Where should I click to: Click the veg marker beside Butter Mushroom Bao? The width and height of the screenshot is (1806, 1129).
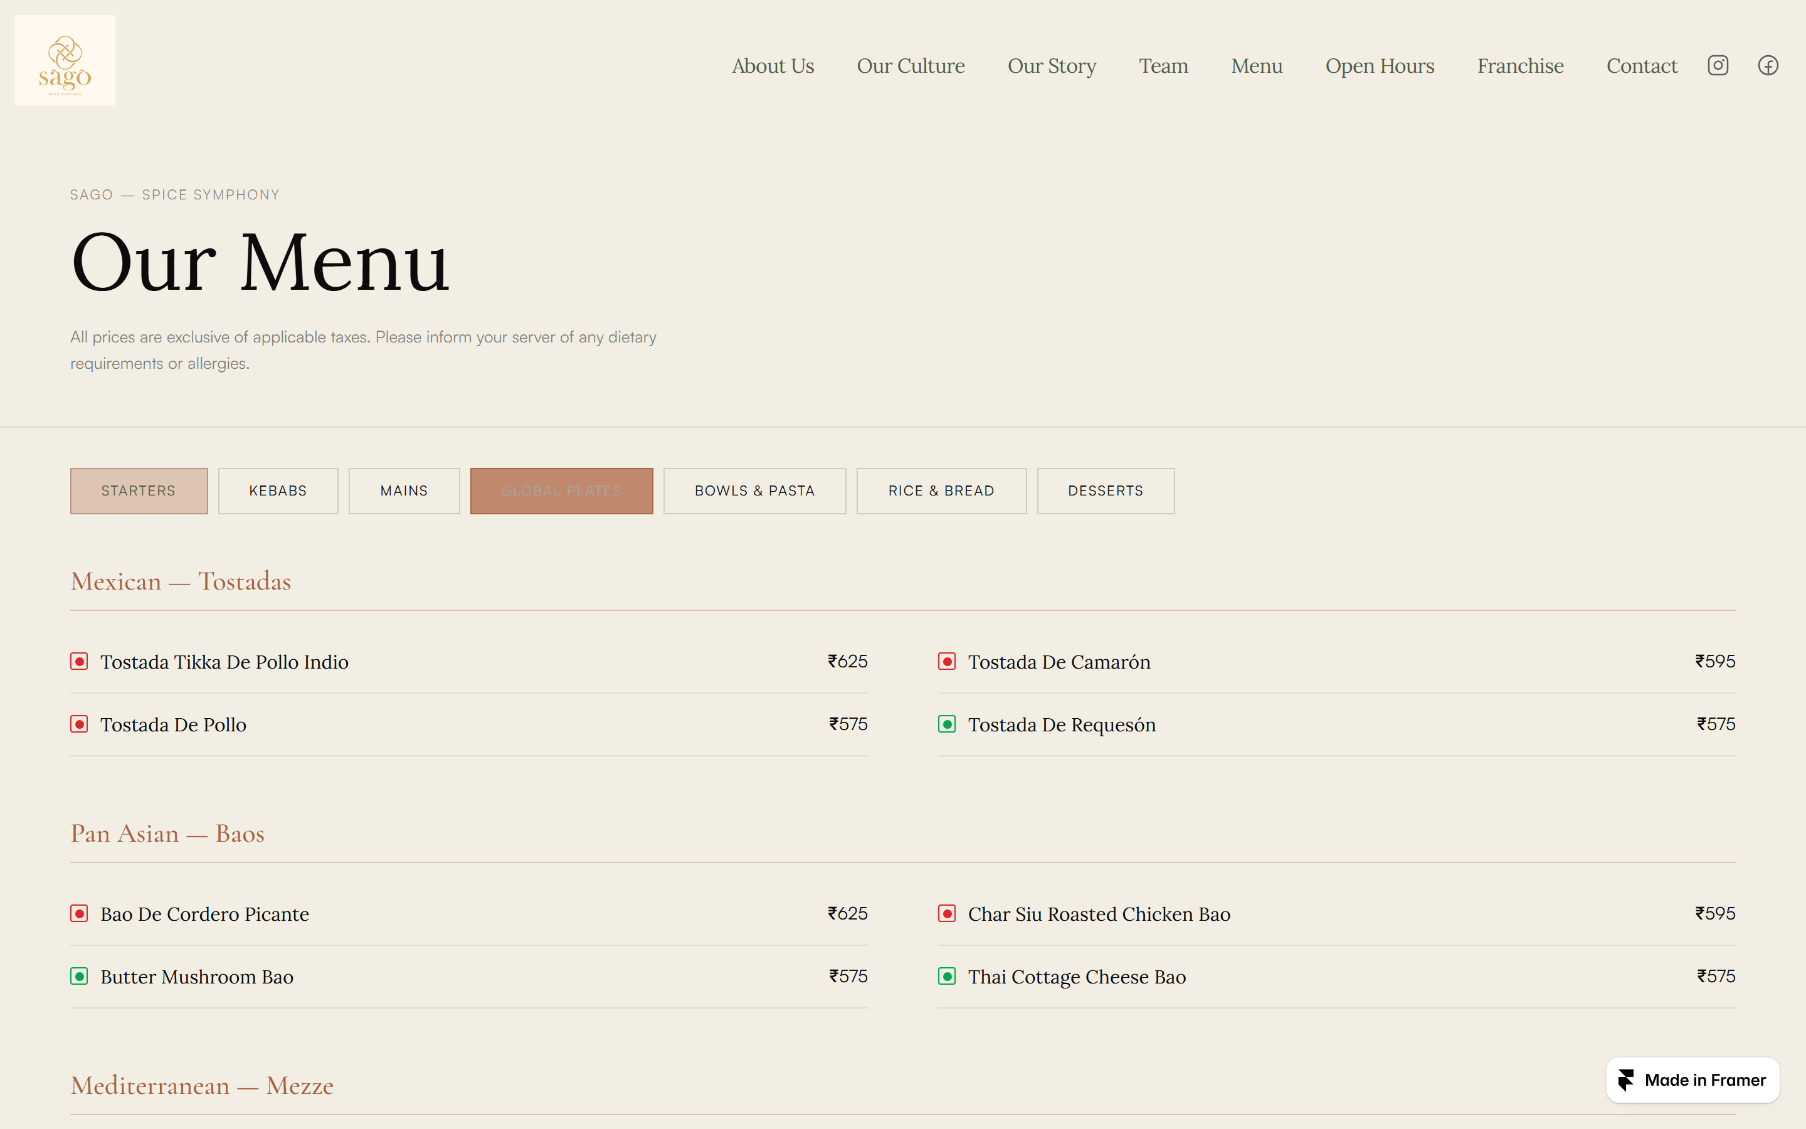pyautogui.click(x=79, y=976)
